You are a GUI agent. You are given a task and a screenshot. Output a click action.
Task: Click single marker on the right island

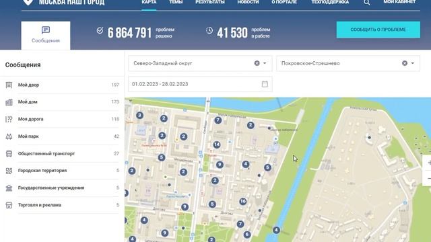tap(370, 137)
